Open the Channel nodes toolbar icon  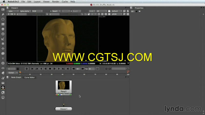coord(3,24)
